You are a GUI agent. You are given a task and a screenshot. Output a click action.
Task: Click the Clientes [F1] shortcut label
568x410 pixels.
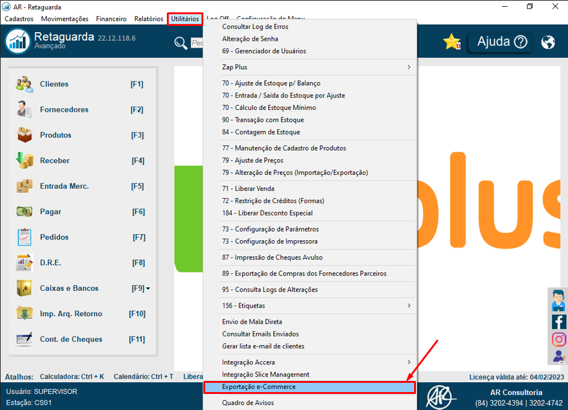click(137, 84)
